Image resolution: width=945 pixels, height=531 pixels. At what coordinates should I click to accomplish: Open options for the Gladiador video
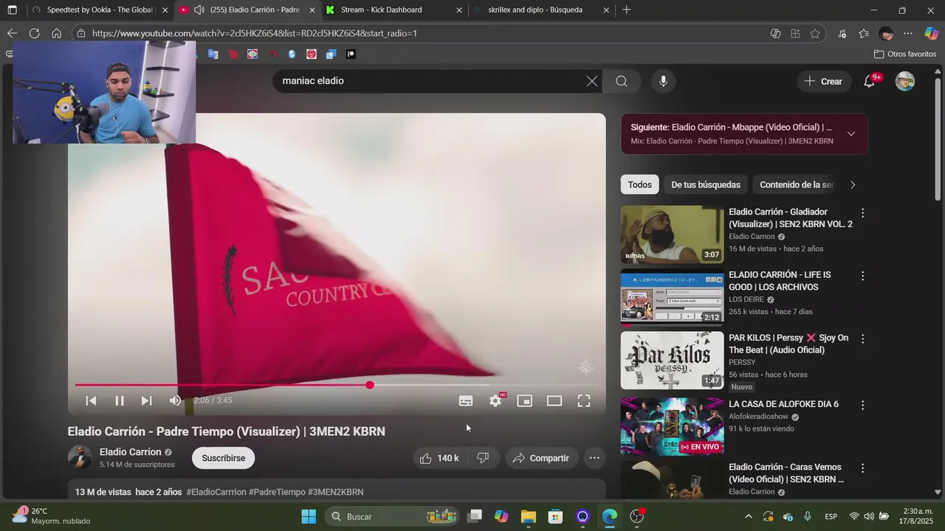click(862, 213)
